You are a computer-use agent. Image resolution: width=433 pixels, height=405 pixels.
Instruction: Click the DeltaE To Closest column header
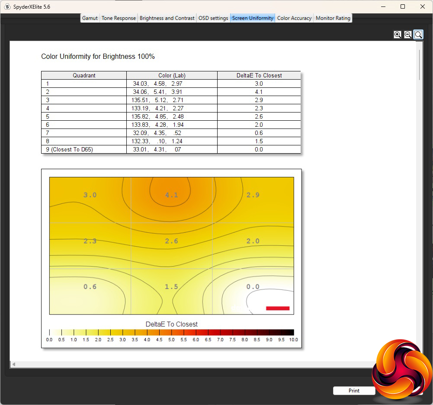259,75
